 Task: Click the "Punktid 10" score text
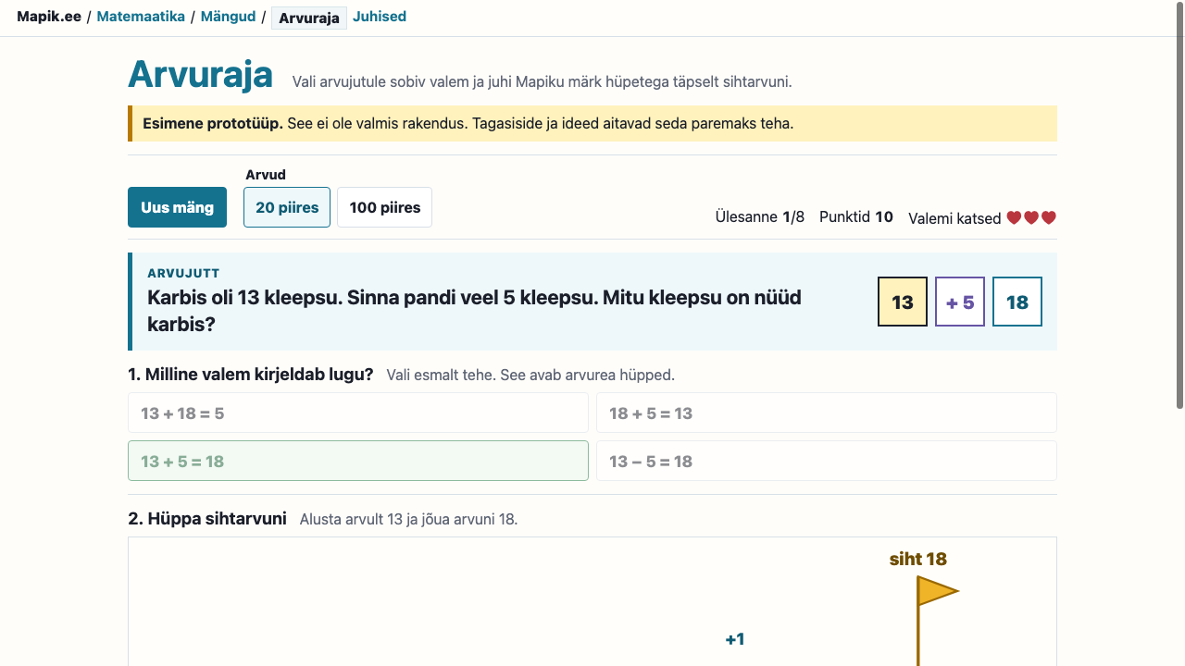[856, 216]
